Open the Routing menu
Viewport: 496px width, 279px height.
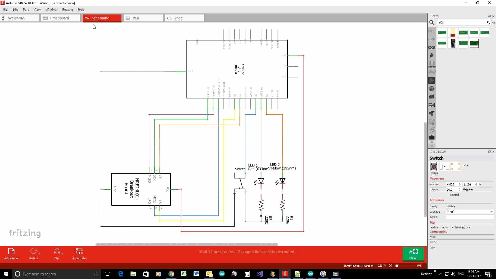[x=67, y=10]
